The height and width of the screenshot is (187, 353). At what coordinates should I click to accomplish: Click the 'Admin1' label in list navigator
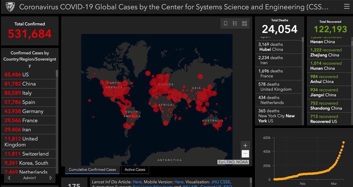[x=30, y=178]
